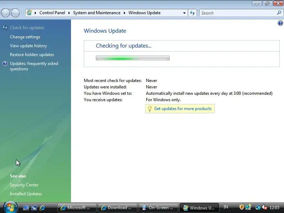This screenshot has height=213, width=284.
Task: Open Help with the blue question mark icon
Action: 280,23
